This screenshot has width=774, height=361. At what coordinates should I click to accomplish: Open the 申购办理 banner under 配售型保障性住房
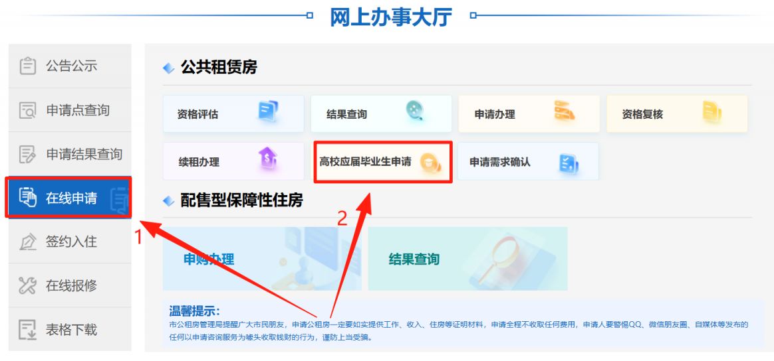point(262,259)
